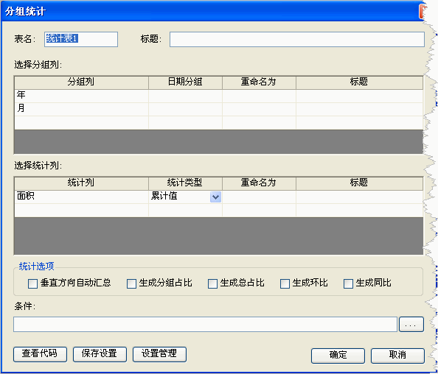This screenshot has height=374, width=438.
Task: Check 垂直方向自动汇总 option
Action: pos(32,283)
